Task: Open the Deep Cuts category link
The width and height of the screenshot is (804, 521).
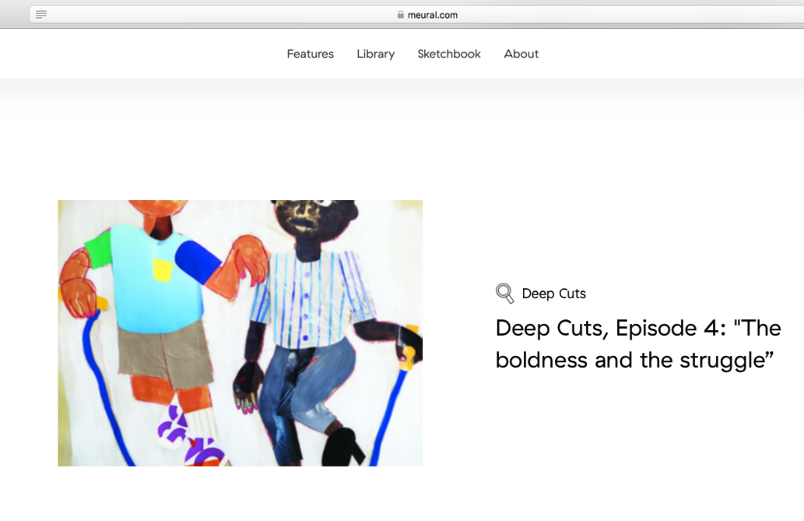Action: 554,294
